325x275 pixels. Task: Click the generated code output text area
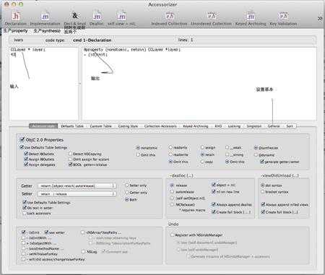(199, 84)
